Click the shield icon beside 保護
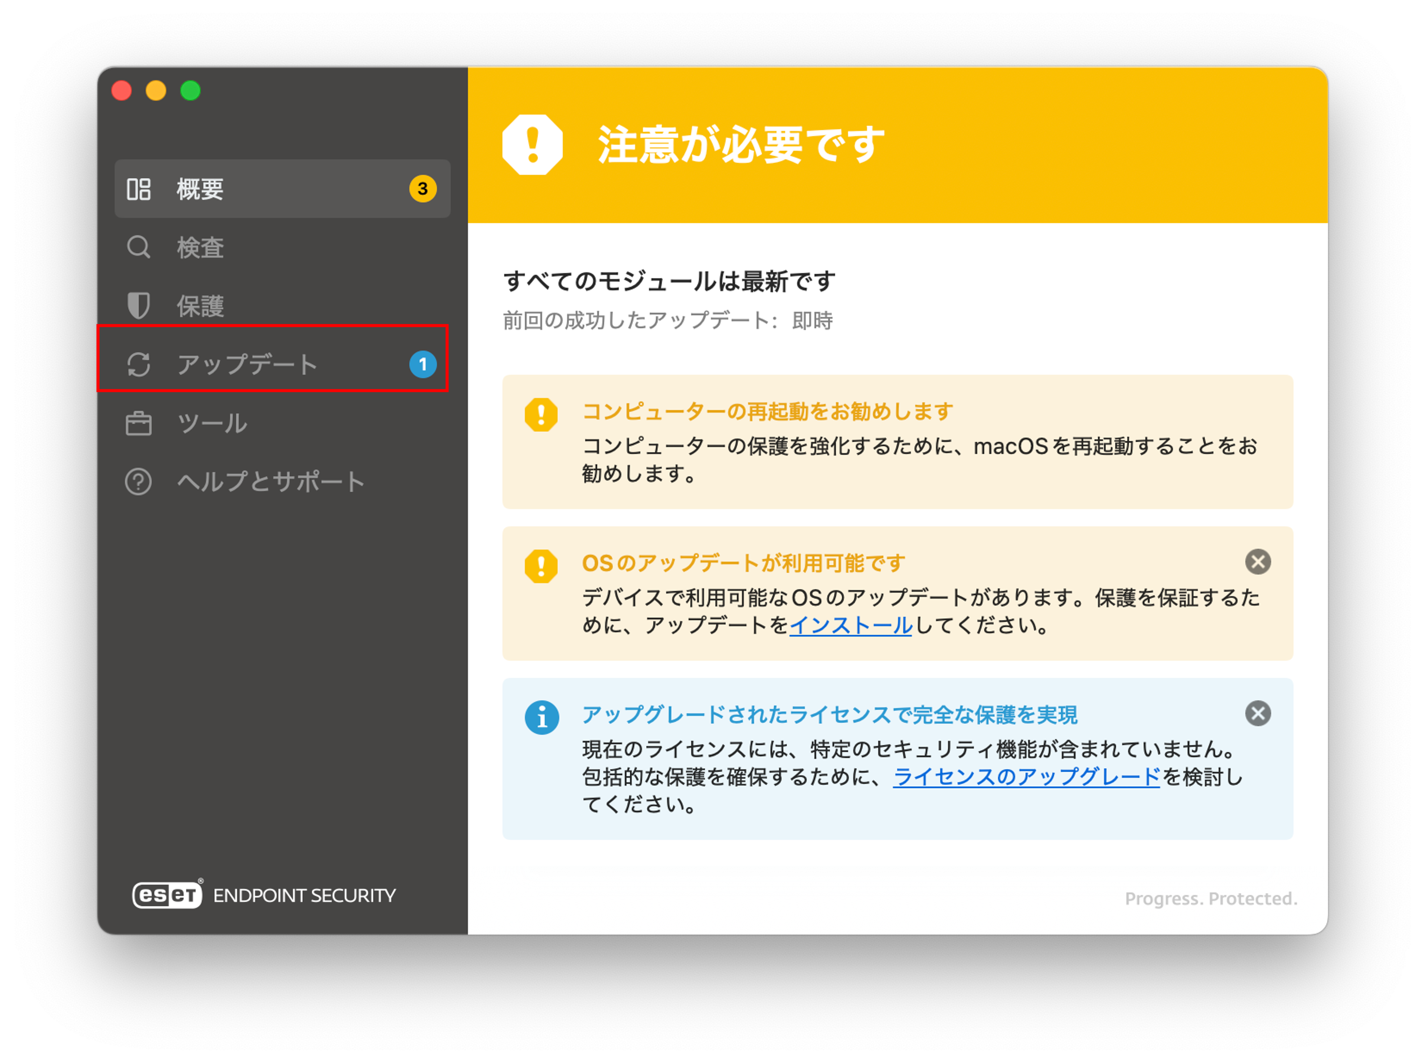The width and height of the screenshot is (1425, 1063). click(x=138, y=306)
